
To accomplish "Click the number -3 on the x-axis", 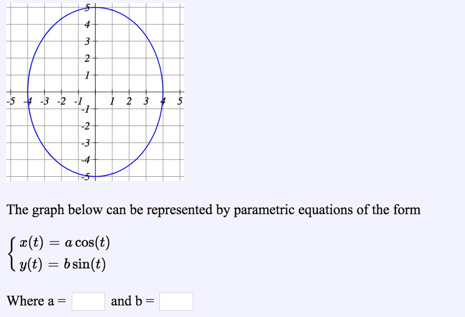I will (45, 101).
